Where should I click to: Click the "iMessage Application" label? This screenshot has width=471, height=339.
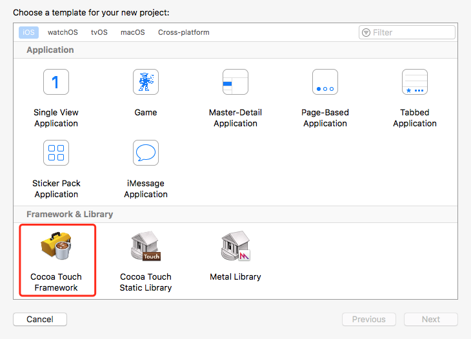click(146, 189)
